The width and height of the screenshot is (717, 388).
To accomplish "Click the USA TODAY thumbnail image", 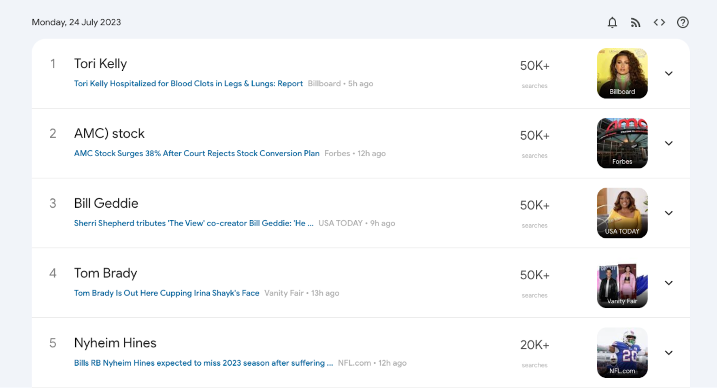I will click(622, 213).
